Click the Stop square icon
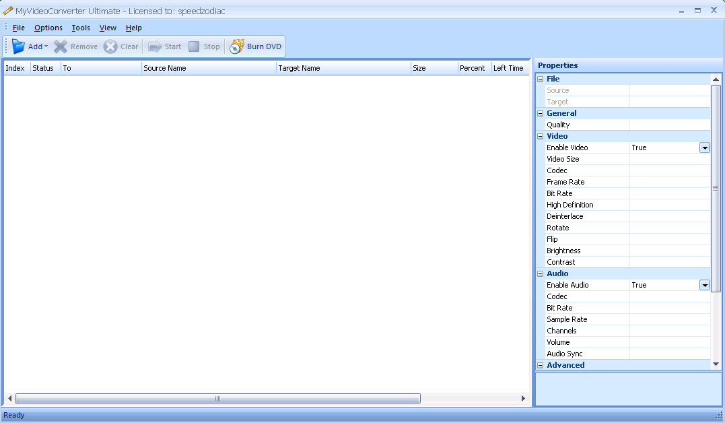 pyautogui.click(x=194, y=46)
